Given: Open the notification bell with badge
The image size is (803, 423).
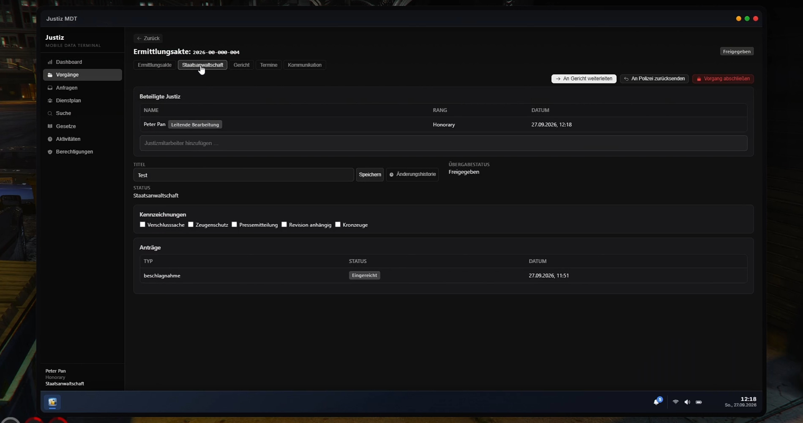Looking at the screenshot, I should [658, 401].
